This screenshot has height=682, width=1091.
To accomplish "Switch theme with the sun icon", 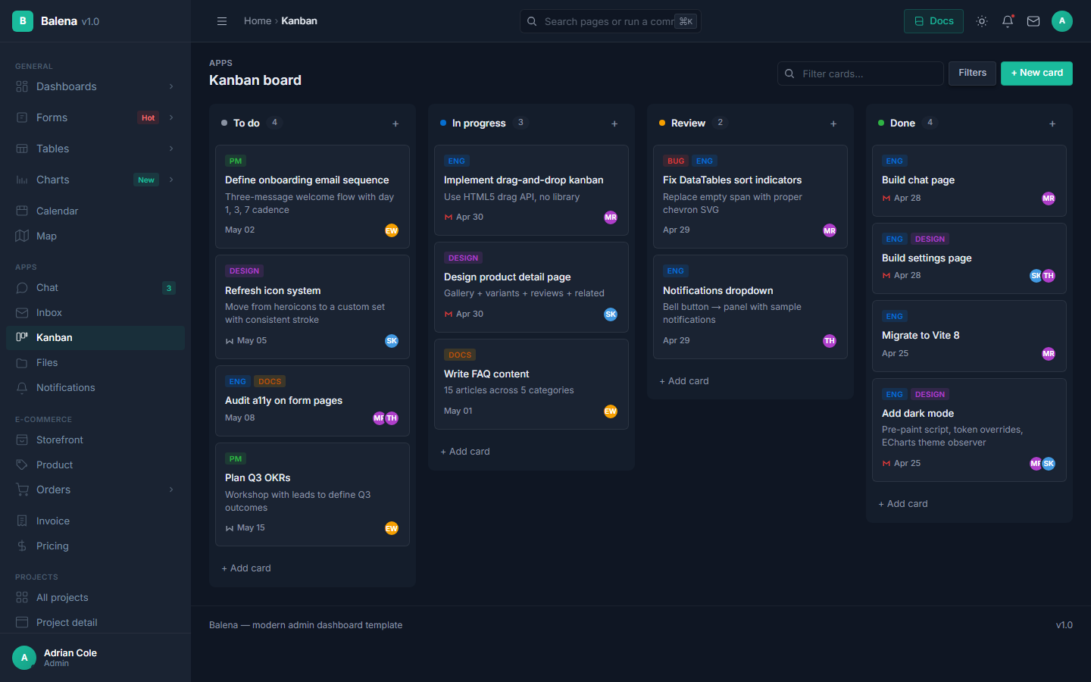I will [982, 21].
